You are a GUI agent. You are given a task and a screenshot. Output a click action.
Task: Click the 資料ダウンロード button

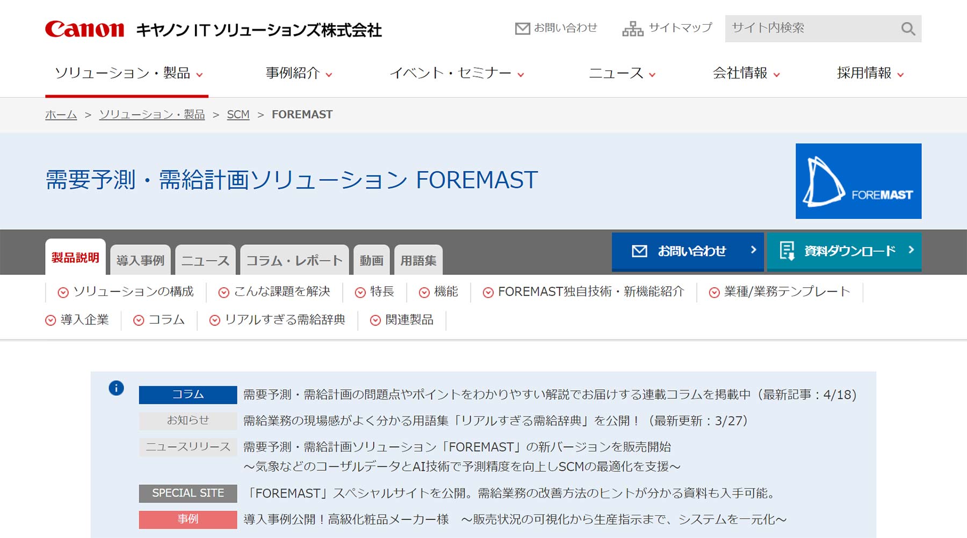[844, 251]
